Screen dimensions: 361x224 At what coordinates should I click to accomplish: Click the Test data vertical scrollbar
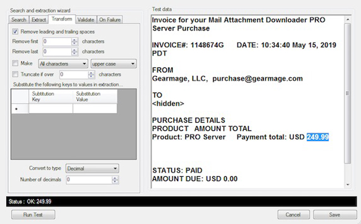click(348, 100)
